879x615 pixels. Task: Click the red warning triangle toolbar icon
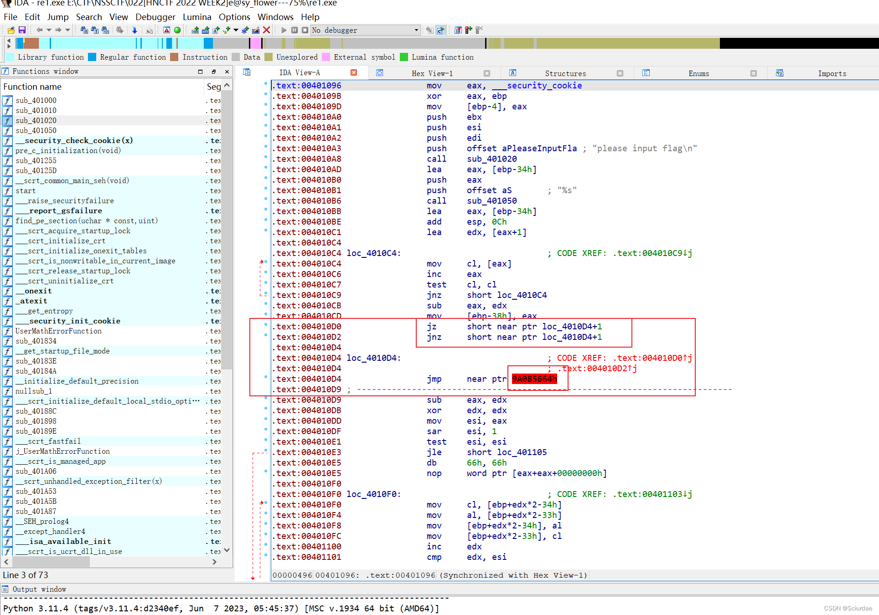click(166, 30)
